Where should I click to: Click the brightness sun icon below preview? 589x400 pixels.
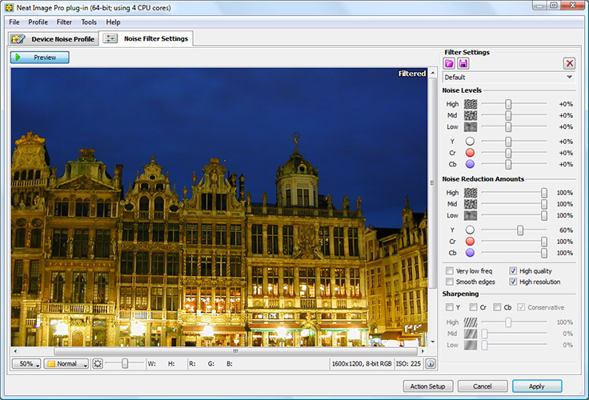coord(98,363)
